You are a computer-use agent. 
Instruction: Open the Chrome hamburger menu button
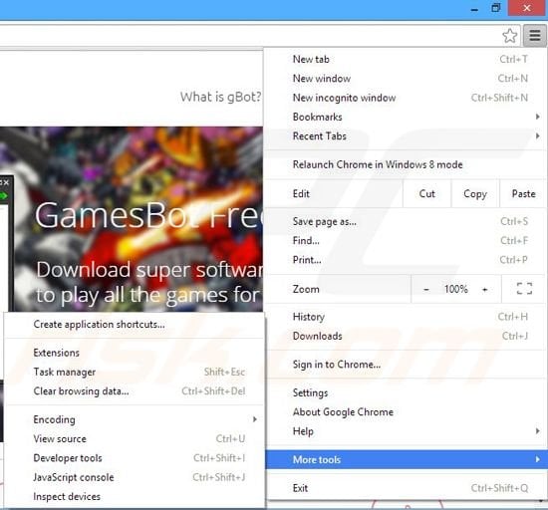coord(535,35)
